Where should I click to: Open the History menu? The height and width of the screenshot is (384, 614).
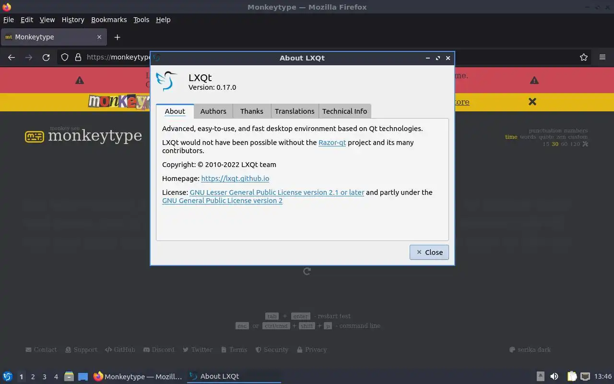[73, 20]
